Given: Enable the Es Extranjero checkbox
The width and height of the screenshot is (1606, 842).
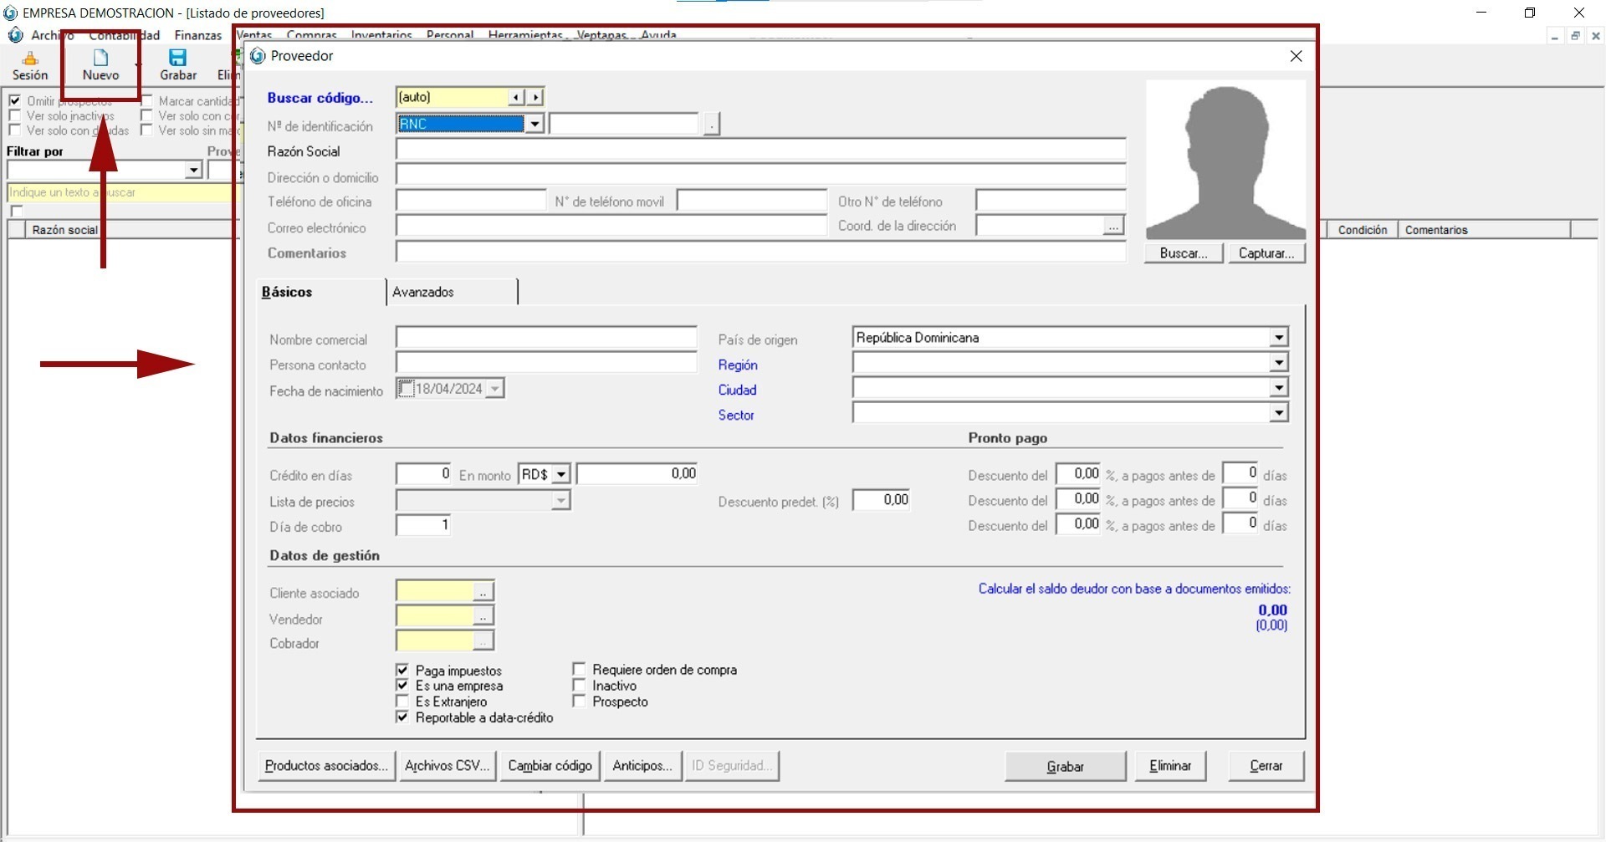Looking at the screenshot, I should point(403,702).
